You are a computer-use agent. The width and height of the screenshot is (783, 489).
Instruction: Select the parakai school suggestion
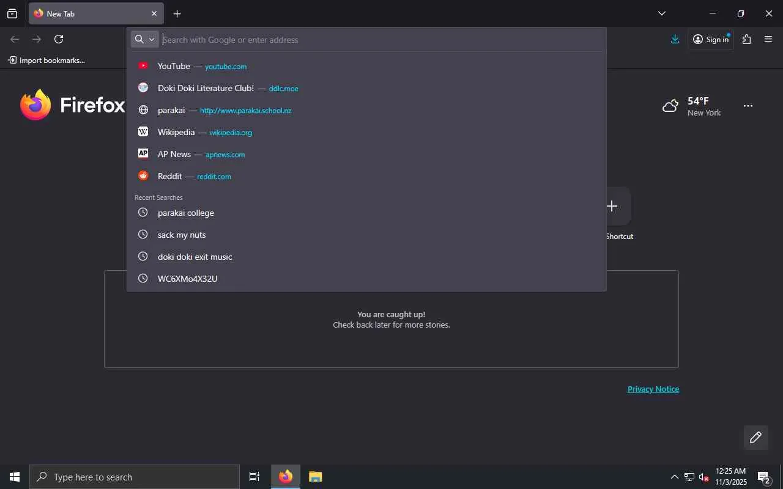366,110
